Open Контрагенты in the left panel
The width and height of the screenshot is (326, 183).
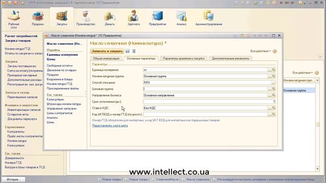click(16, 132)
